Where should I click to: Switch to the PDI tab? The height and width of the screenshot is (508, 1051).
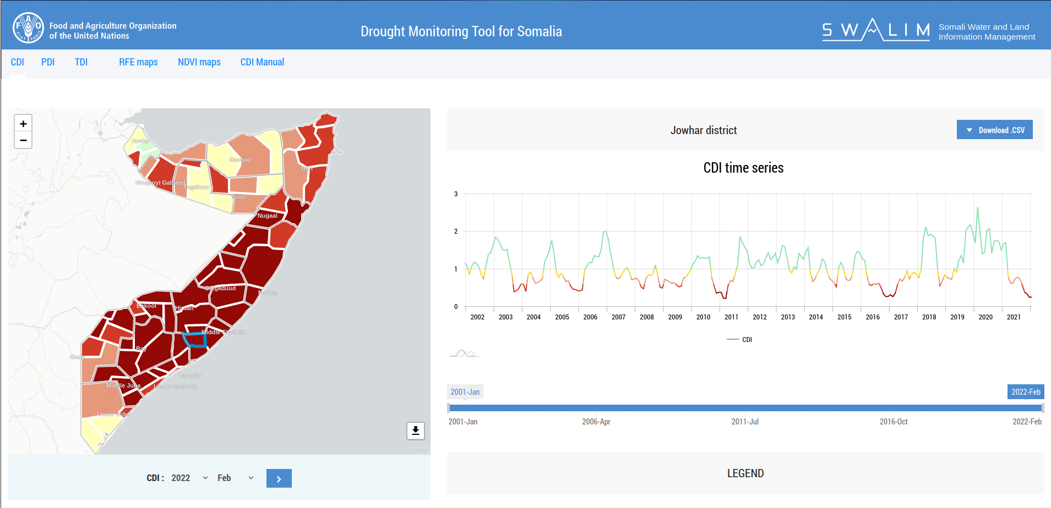48,62
